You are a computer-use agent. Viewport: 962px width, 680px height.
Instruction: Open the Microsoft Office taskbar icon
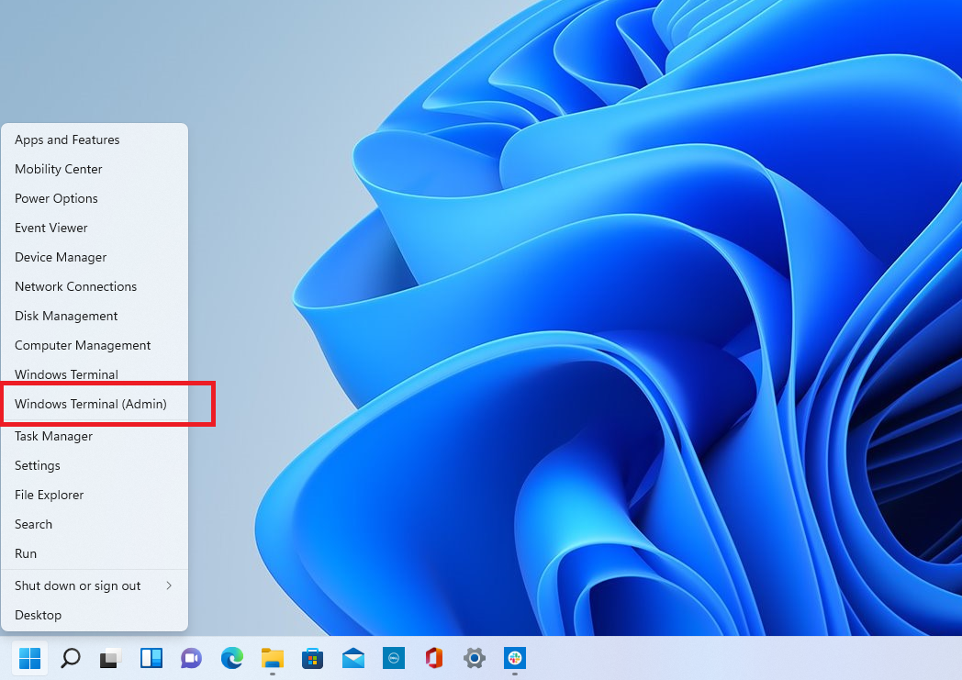(433, 659)
